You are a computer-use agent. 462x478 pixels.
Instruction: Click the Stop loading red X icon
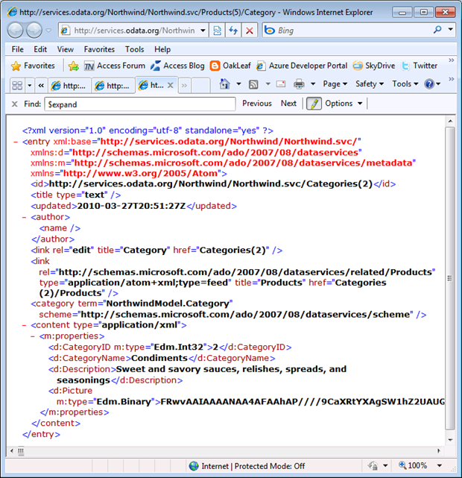250,31
